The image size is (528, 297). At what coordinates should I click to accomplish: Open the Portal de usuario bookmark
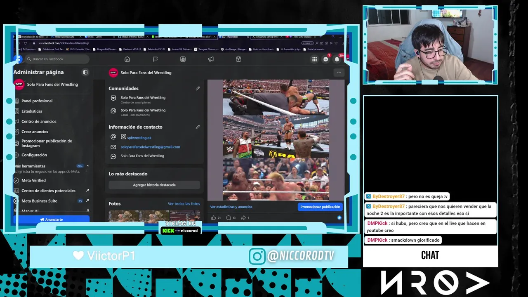pyautogui.click(x=314, y=49)
